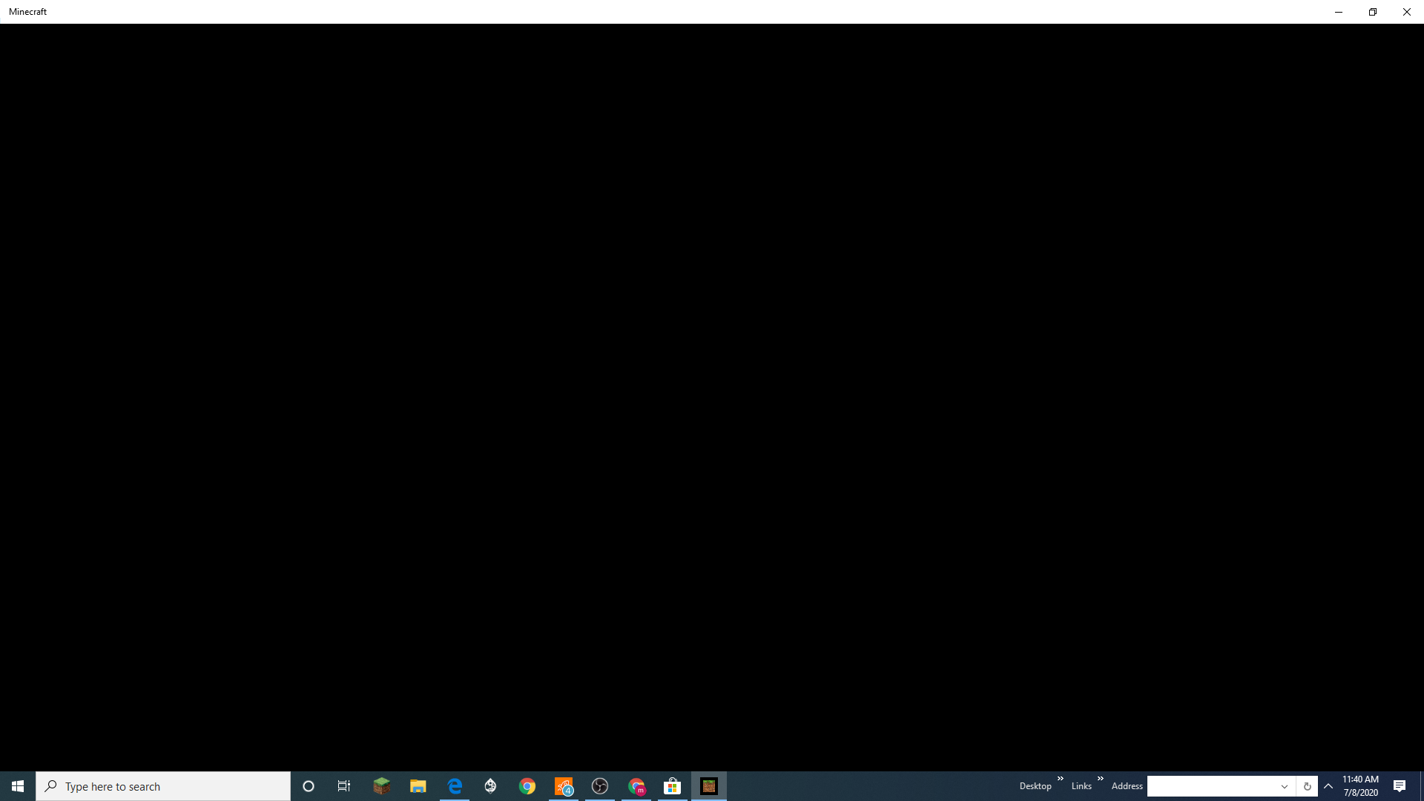Open the Action Center notifications

click(x=1400, y=786)
